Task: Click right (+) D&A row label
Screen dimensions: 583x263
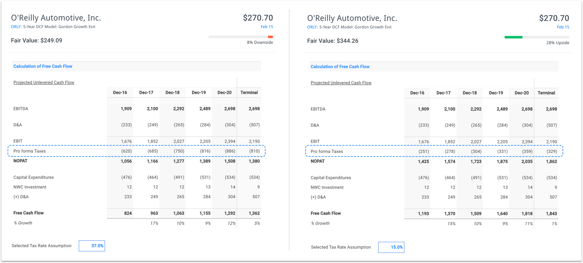Action: tap(318, 197)
